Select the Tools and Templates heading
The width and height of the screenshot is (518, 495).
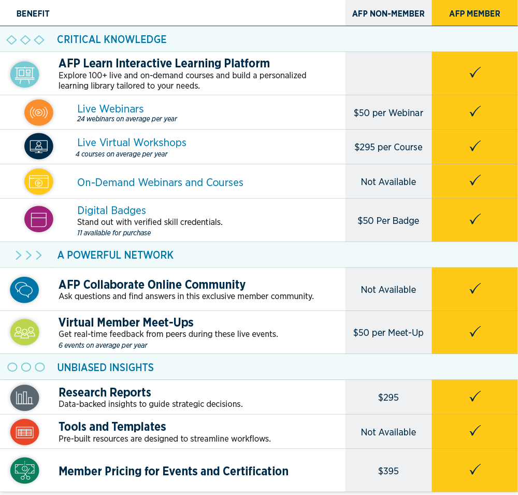[x=112, y=427]
